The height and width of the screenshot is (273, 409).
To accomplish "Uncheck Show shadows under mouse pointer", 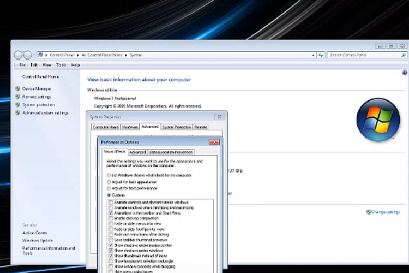I will [111, 245].
